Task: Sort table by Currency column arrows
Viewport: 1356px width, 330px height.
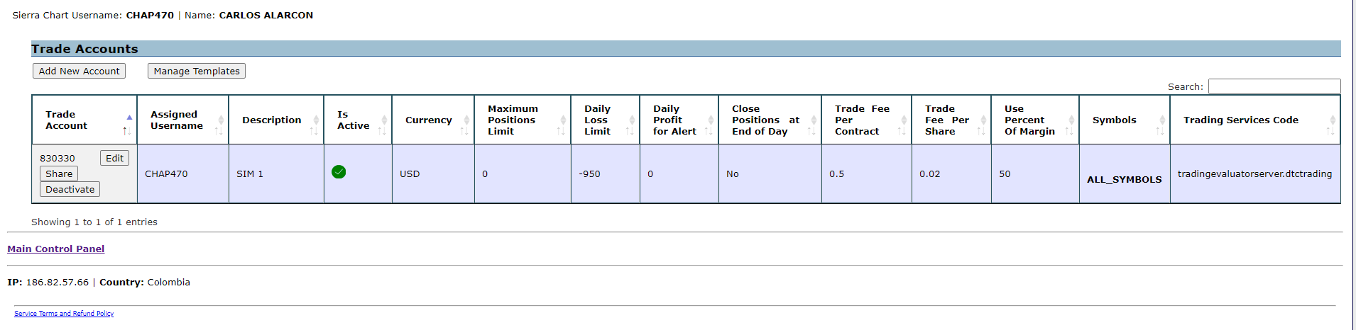Action: [466, 125]
